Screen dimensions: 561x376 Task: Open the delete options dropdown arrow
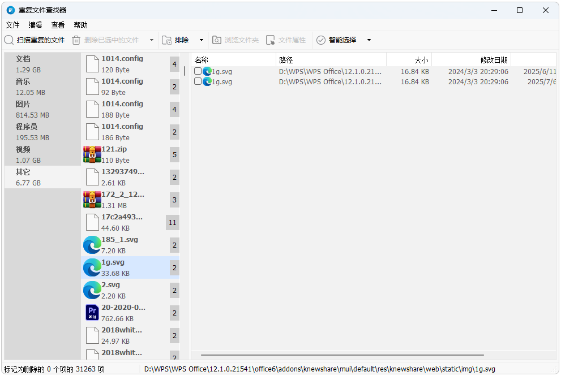pos(151,40)
